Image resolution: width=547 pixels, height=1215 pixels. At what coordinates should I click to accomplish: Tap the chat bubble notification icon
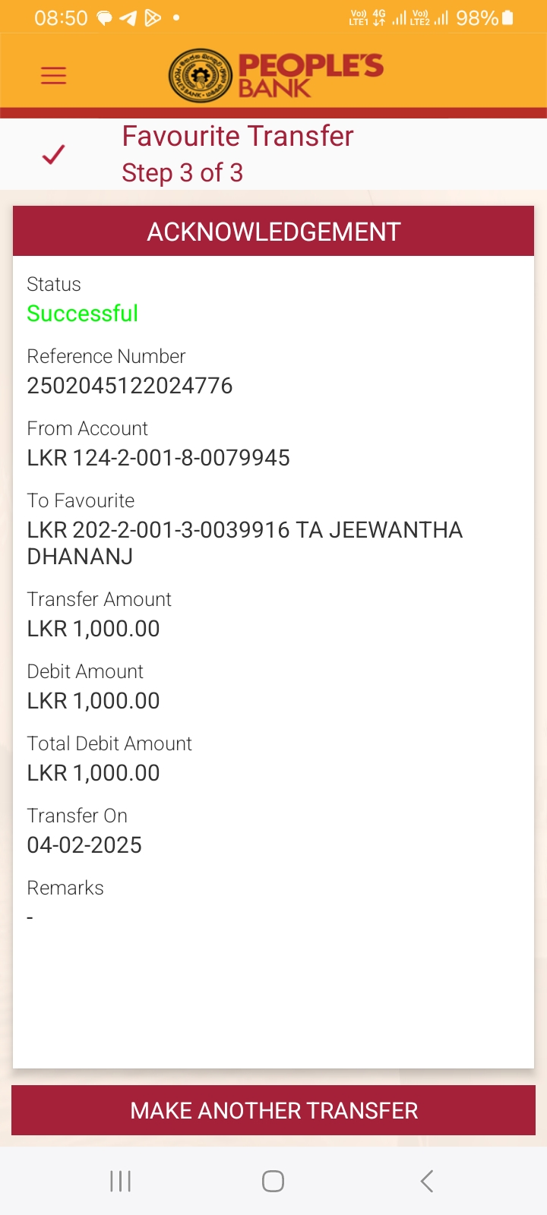point(105,17)
